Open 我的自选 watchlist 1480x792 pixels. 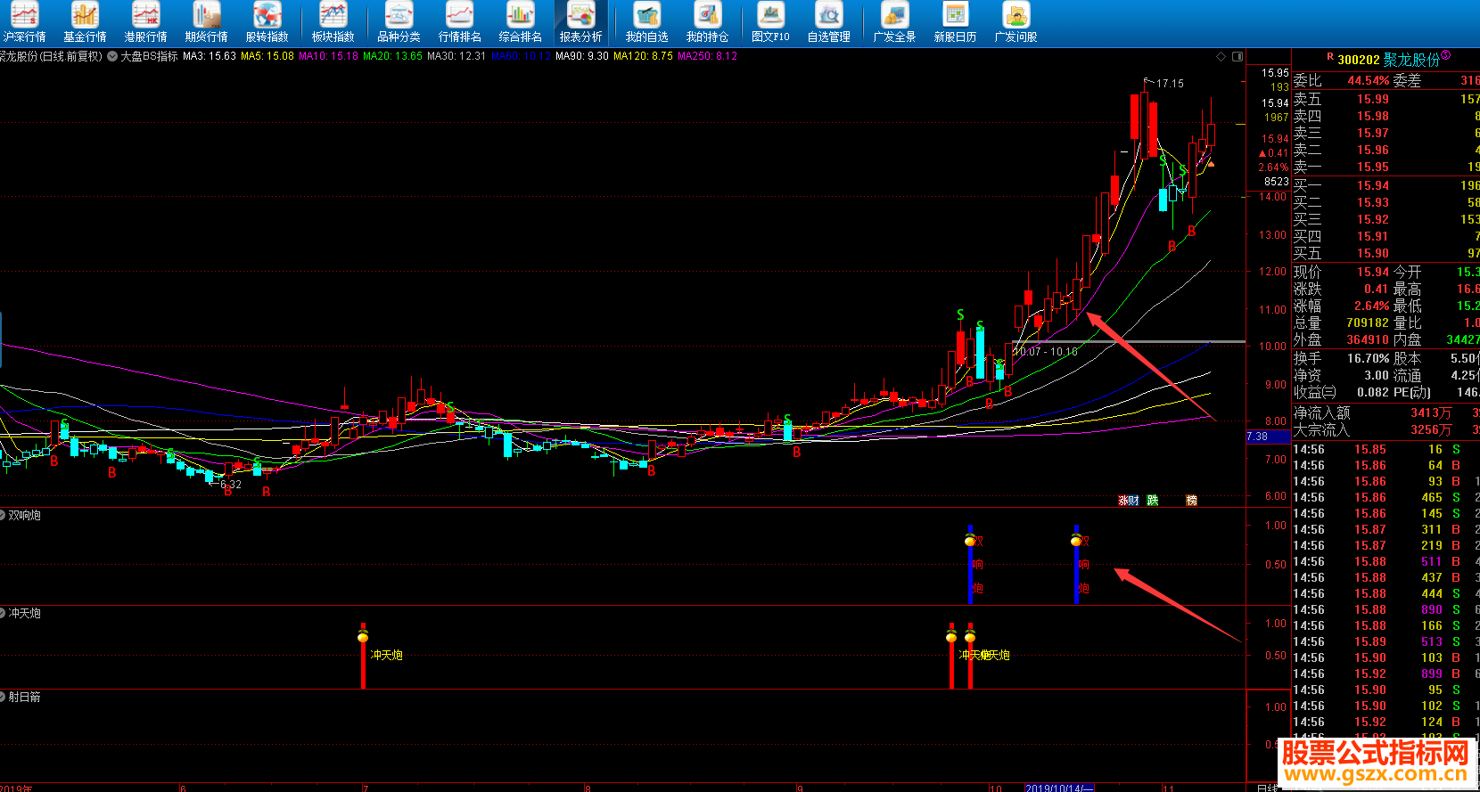pos(646,23)
